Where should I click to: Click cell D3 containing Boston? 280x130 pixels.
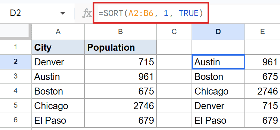(218, 76)
